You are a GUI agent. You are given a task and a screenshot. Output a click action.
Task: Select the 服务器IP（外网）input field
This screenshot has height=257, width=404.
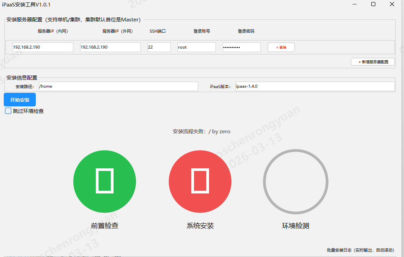[x=110, y=47]
